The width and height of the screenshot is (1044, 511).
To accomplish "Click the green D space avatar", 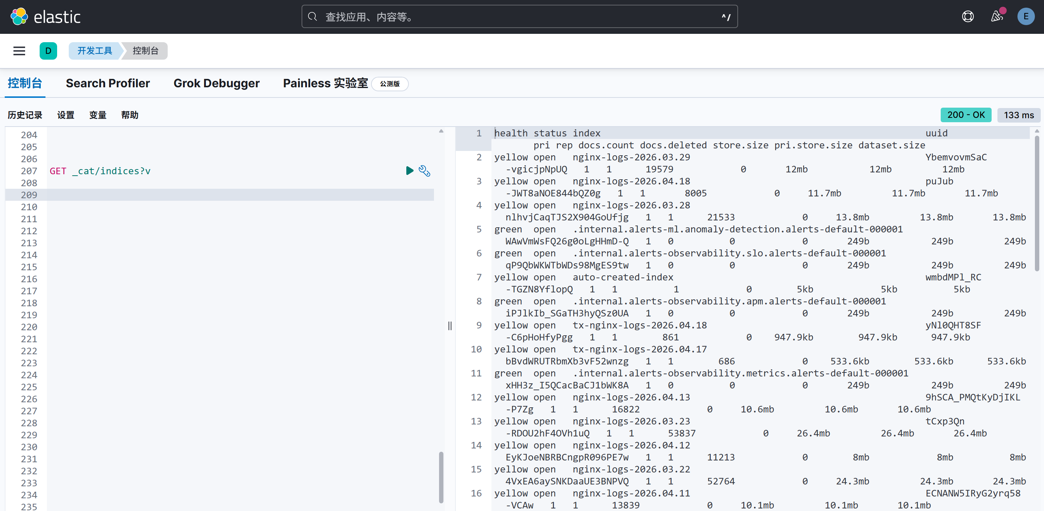I will (48, 51).
